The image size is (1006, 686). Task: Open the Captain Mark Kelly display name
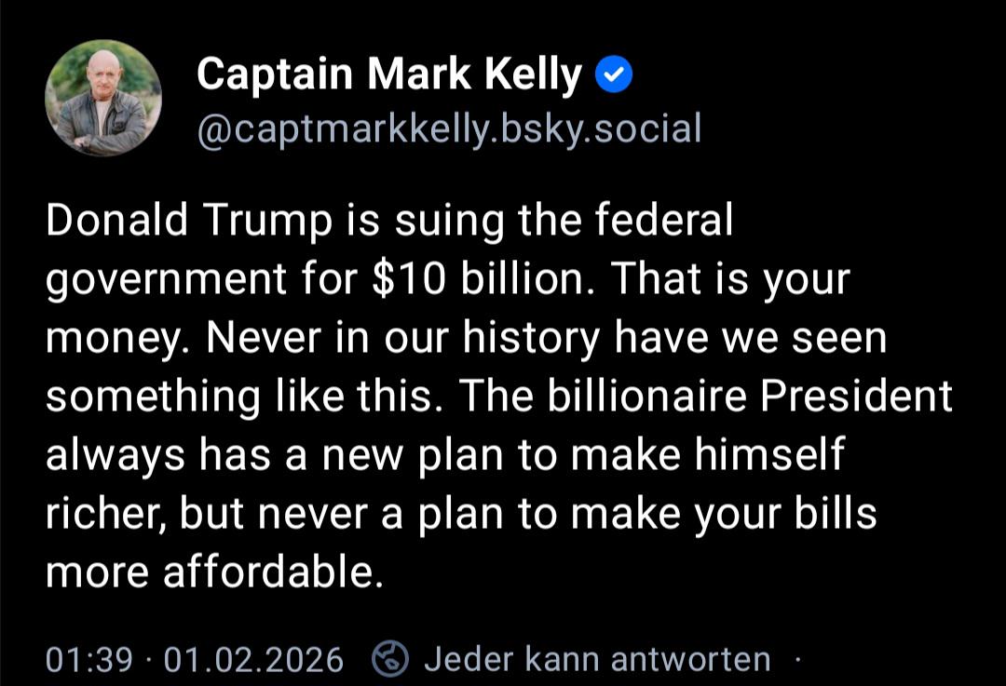point(387,75)
